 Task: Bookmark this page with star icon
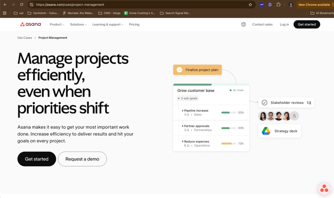tap(250, 5)
